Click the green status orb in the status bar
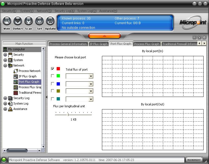This screenshot has height=164, width=209. click(4, 160)
